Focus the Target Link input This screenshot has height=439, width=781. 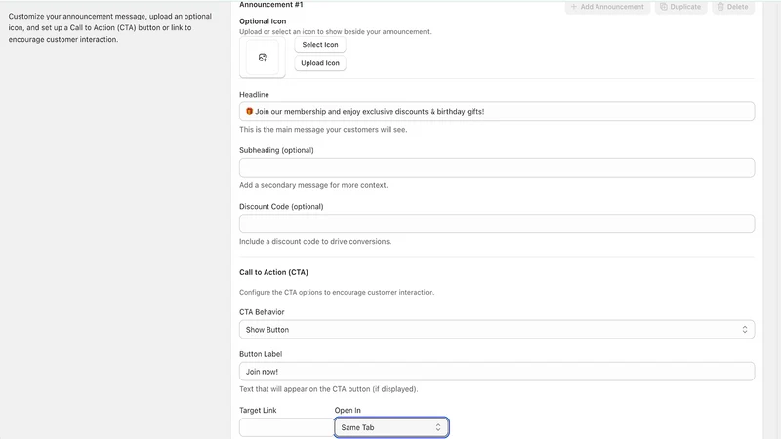pyautogui.click(x=286, y=427)
